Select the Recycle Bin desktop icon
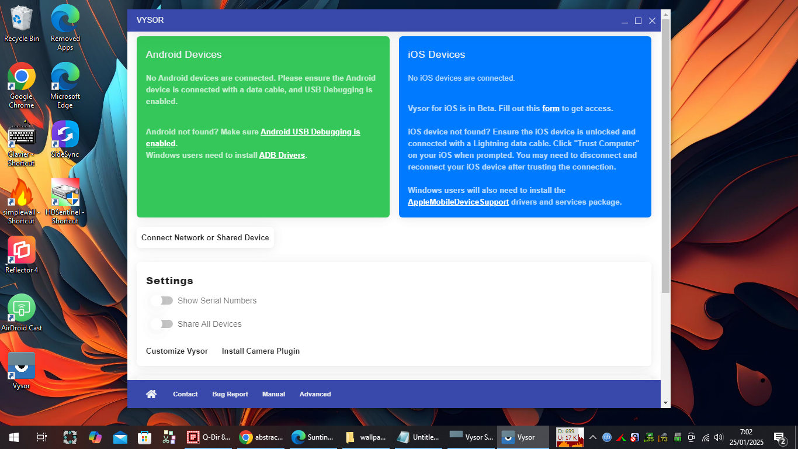 (x=22, y=24)
